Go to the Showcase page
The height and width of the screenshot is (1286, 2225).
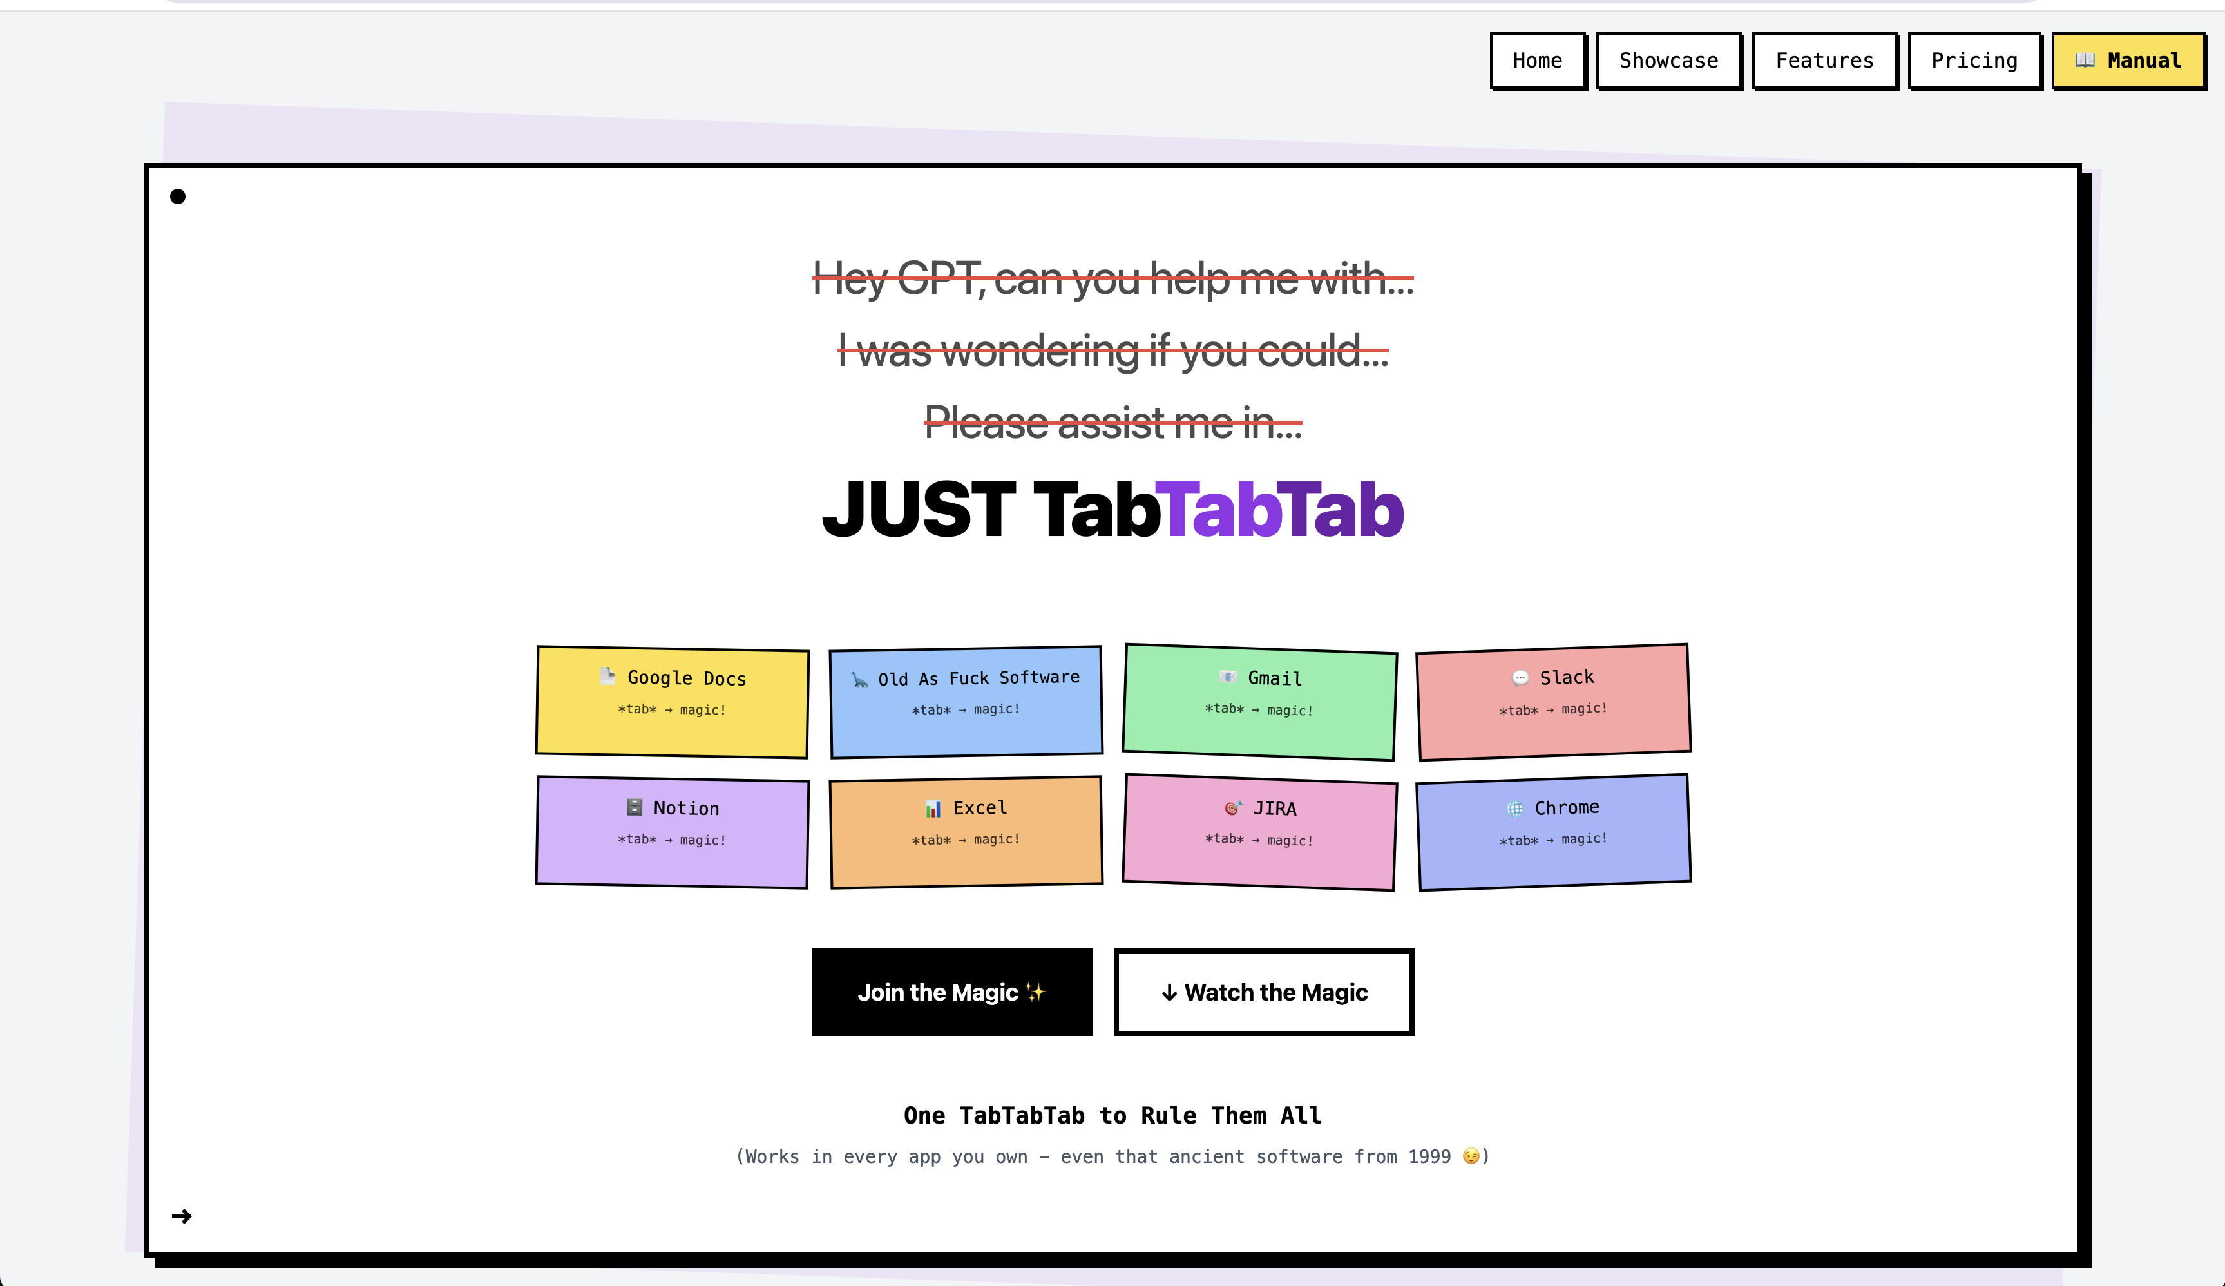tap(1668, 61)
